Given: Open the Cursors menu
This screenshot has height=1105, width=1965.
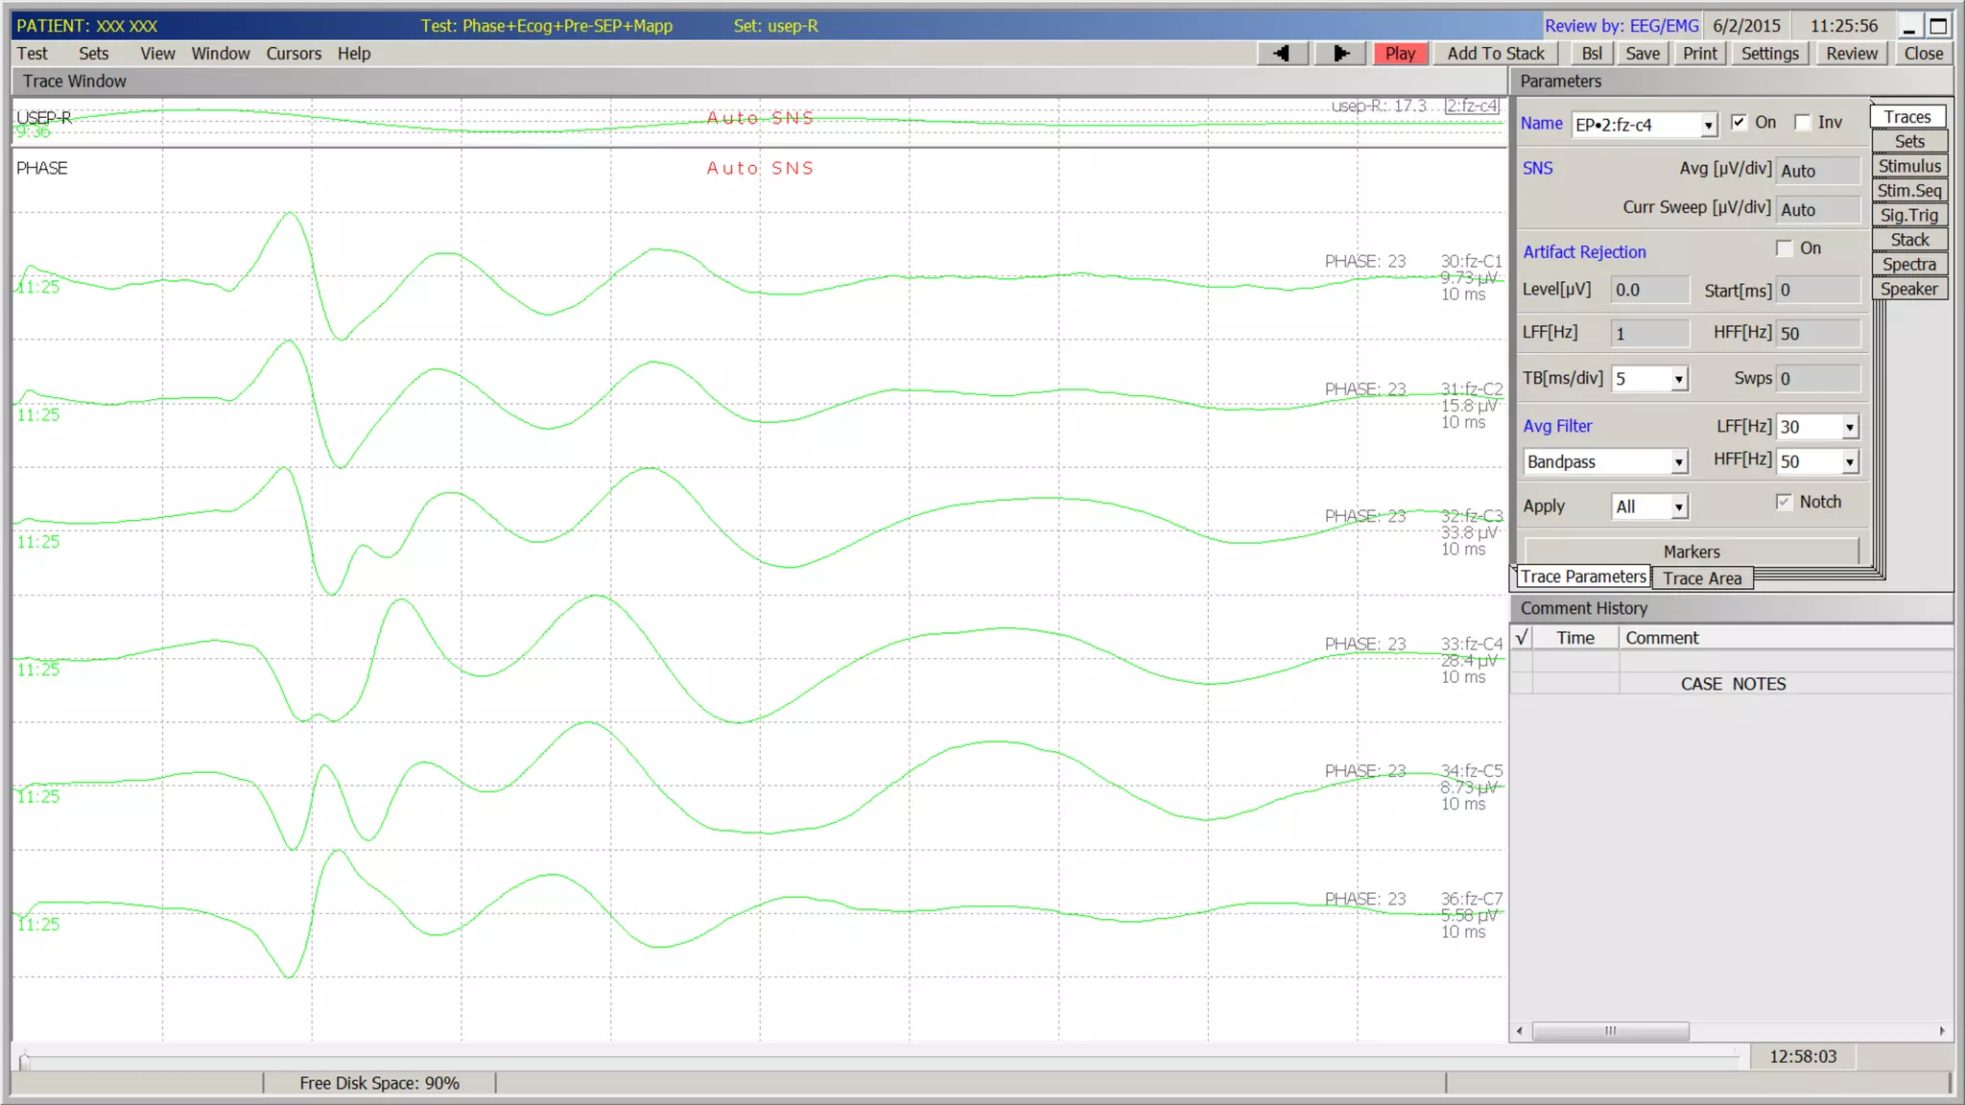Looking at the screenshot, I should 294,54.
